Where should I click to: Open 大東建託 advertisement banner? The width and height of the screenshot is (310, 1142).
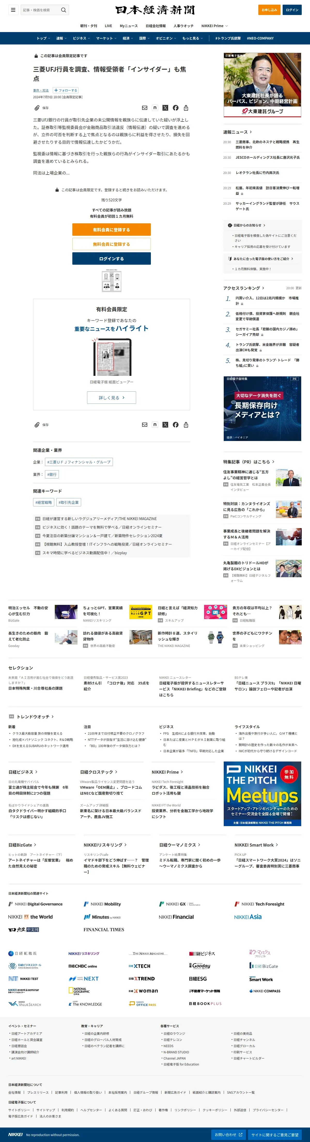click(x=263, y=85)
